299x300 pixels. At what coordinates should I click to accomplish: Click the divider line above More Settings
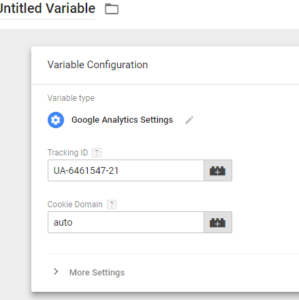pos(173,254)
